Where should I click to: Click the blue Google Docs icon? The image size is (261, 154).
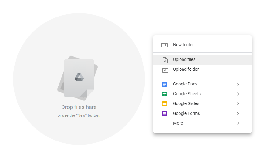(165, 84)
